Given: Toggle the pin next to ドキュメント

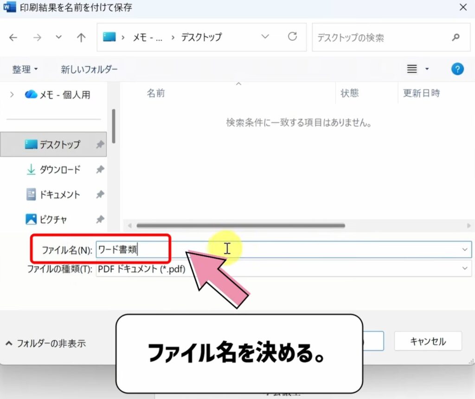Looking at the screenshot, I should point(100,195).
